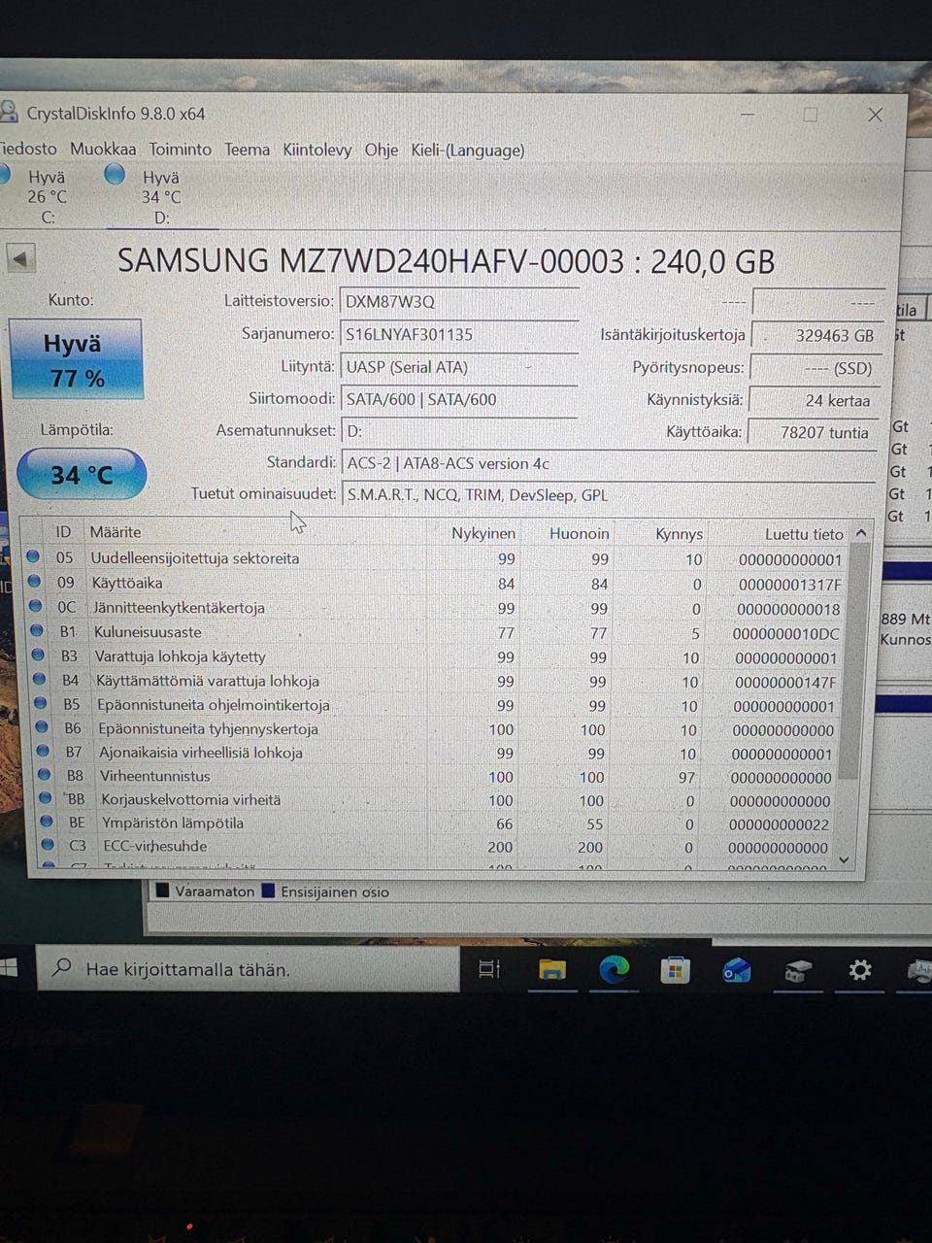Screen dimensions: 932x1243
Task: Click the Hyvä 77 % health status button
Action: pyautogui.click(x=76, y=359)
